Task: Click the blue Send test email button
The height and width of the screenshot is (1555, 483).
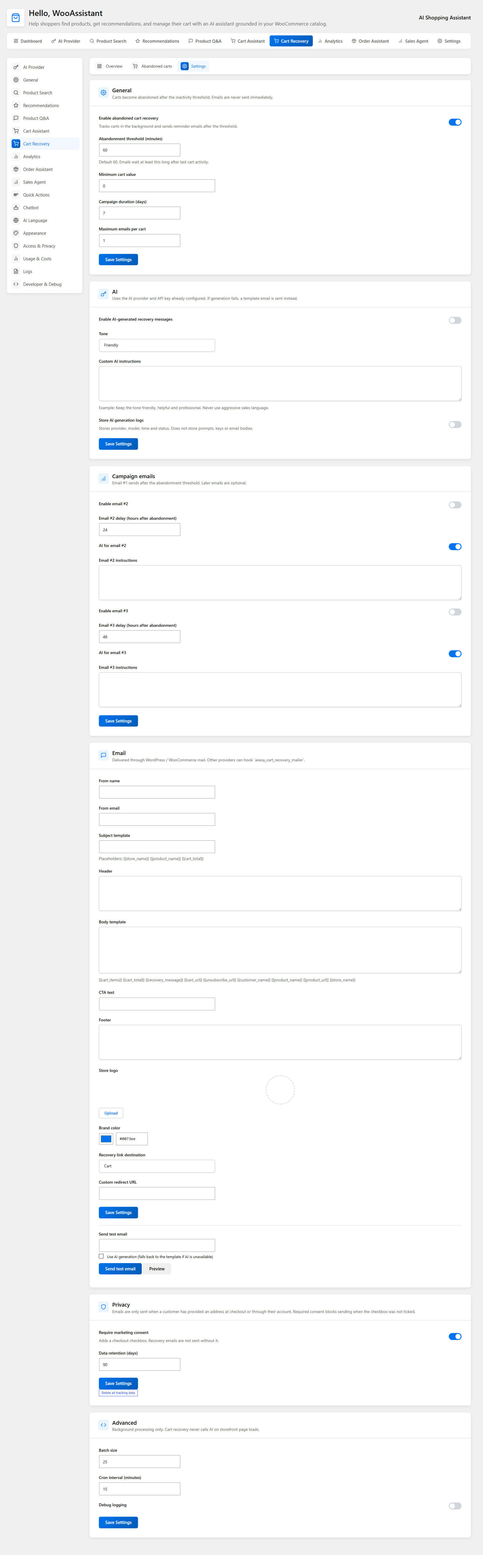Action: [x=120, y=1269]
